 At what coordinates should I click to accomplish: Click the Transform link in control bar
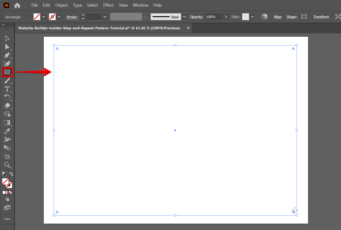[x=321, y=17]
